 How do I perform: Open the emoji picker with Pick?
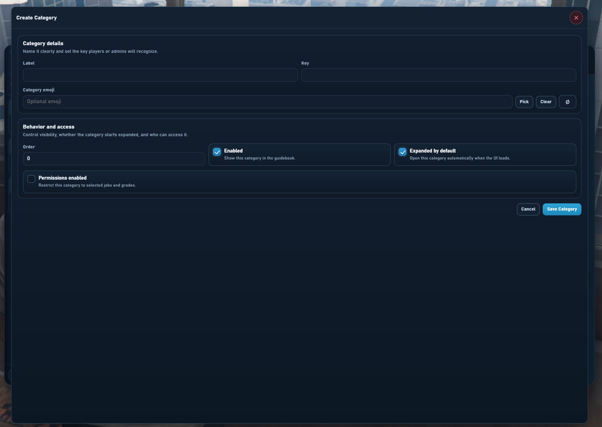524,102
